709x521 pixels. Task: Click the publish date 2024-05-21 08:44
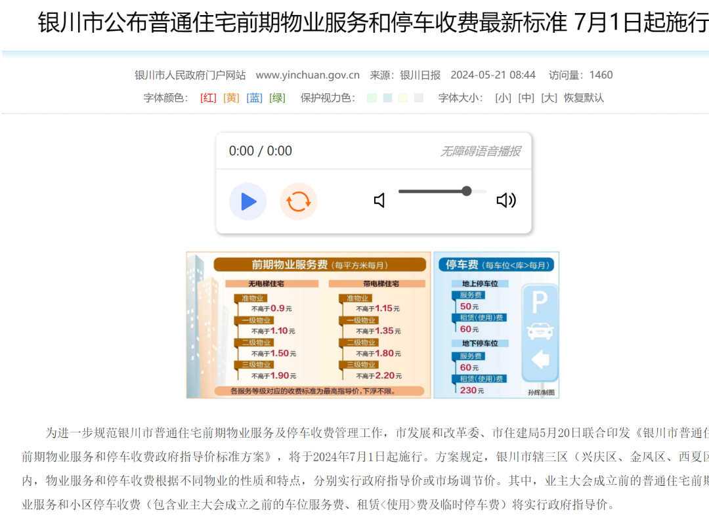[x=493, y=75]
